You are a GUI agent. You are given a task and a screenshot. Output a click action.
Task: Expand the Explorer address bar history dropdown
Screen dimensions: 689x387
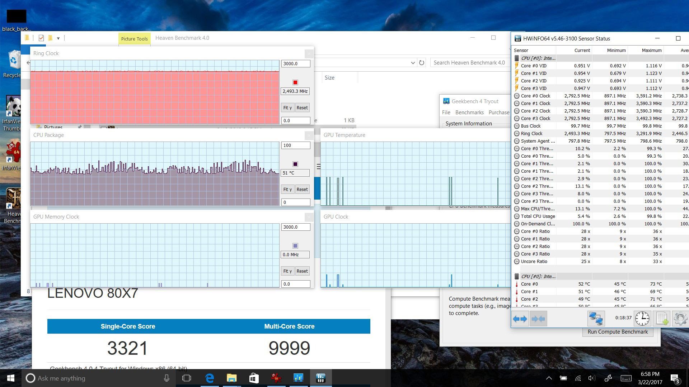[x=413, y=63]
